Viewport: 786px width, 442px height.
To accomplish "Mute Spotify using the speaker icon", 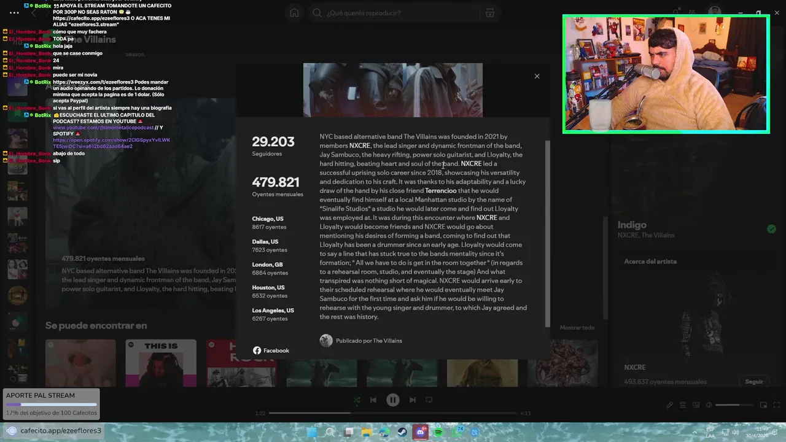I will (709, 405).
